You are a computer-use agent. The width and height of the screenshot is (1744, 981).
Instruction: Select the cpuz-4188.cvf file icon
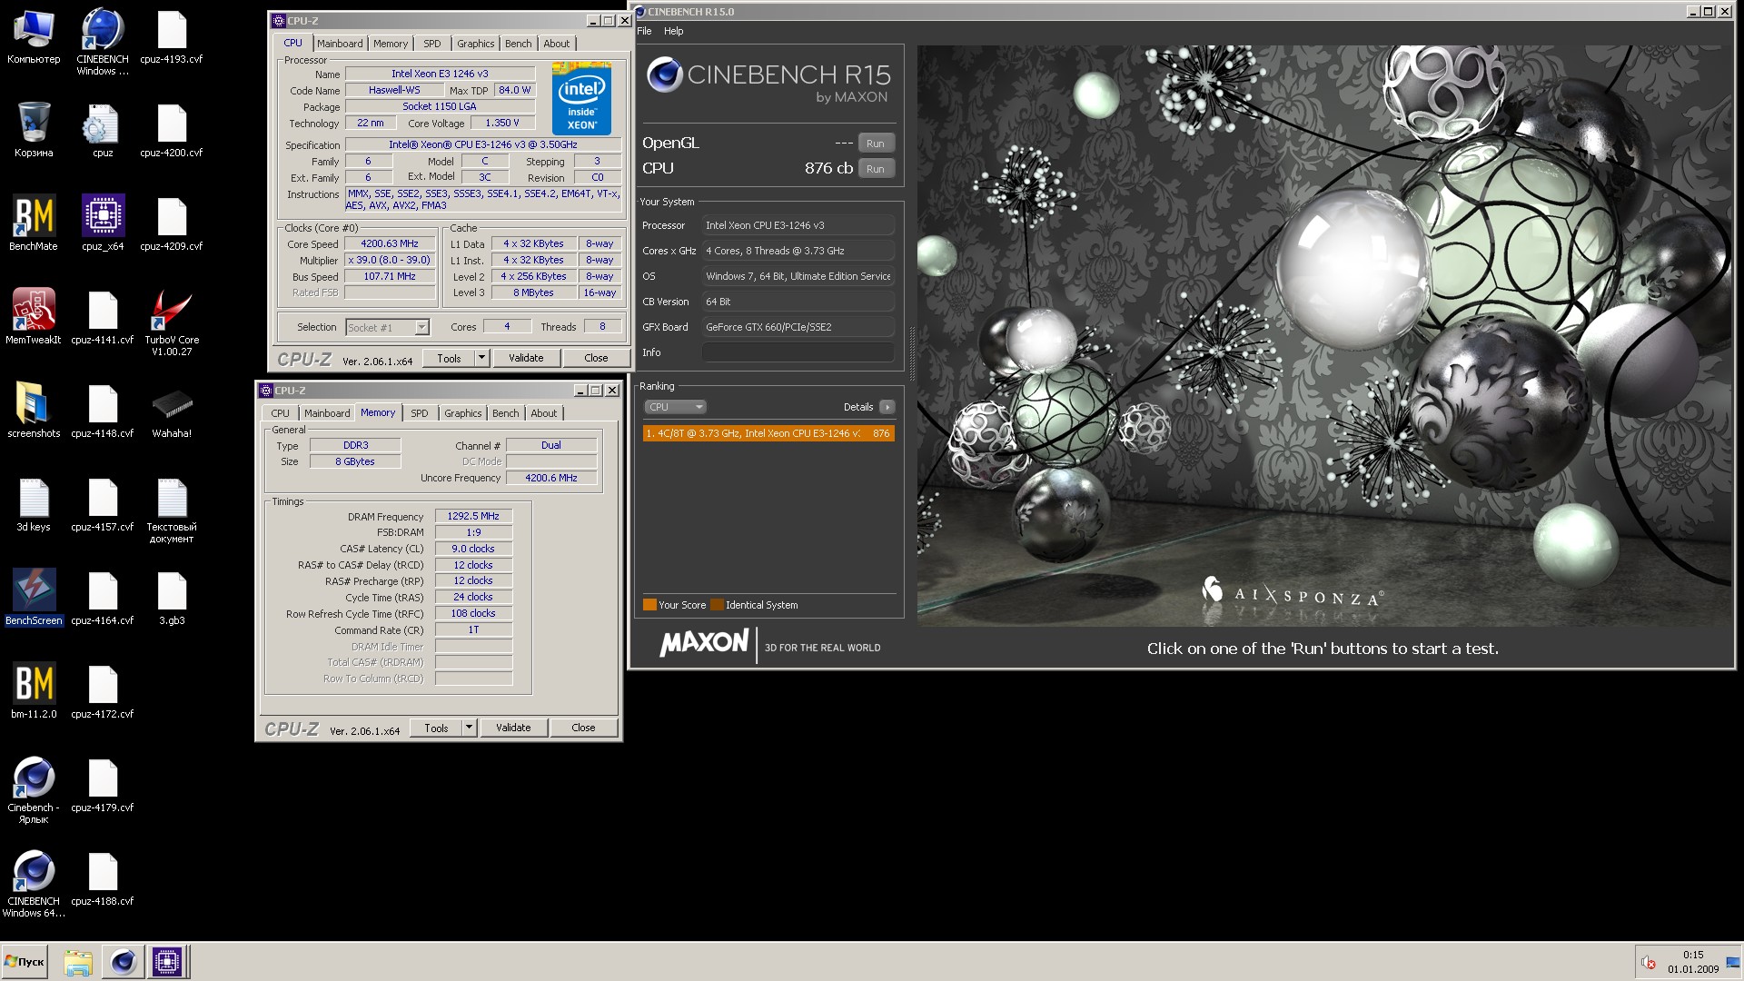102,878
